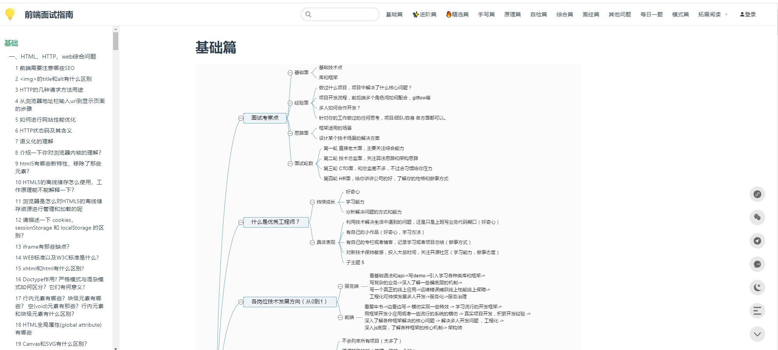Image resolution: width=778 pixels, height=350 pixels.
Task: Click the 前端面试指南 site title
Action: point(49,15)
